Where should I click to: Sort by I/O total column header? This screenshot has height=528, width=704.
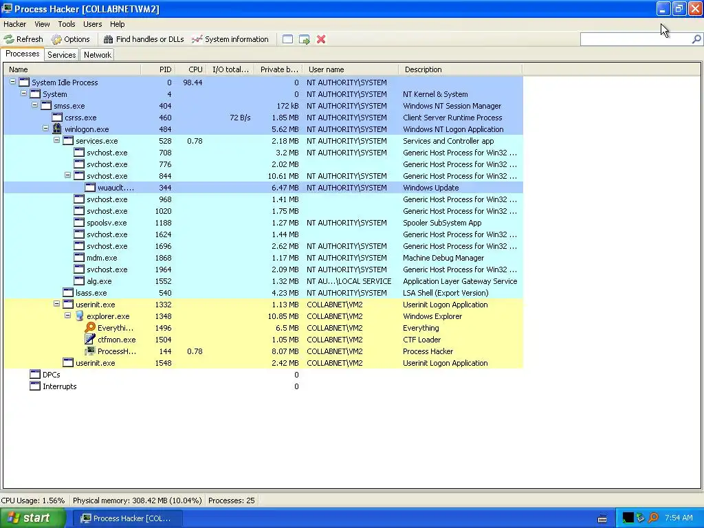tap(230, 69)
